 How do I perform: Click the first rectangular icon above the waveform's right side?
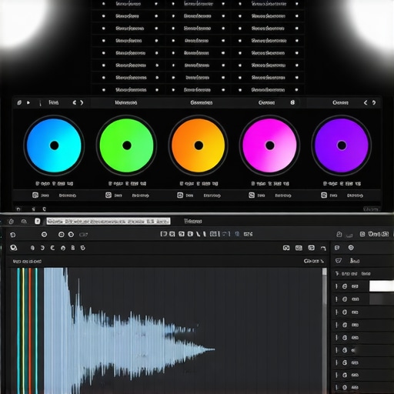click(286, 248)
